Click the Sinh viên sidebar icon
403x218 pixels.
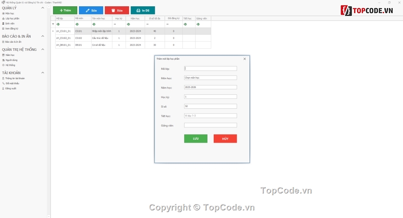click(x=3, y=24)
